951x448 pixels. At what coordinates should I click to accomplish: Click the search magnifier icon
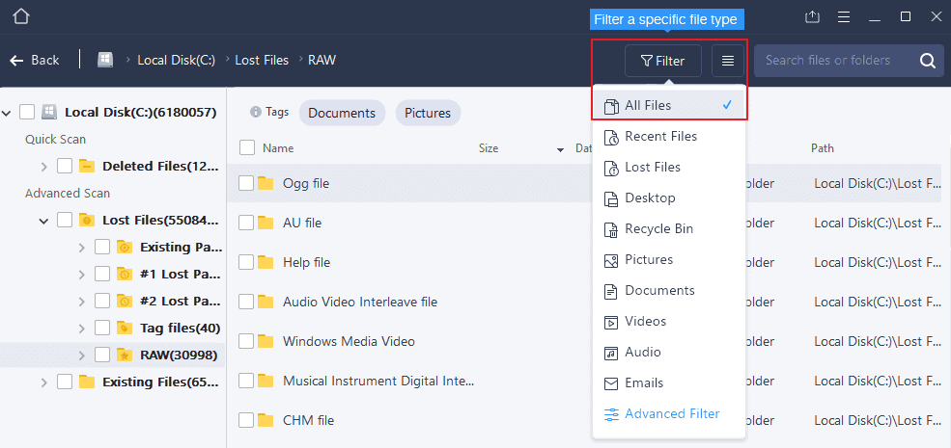click(927, 61)
